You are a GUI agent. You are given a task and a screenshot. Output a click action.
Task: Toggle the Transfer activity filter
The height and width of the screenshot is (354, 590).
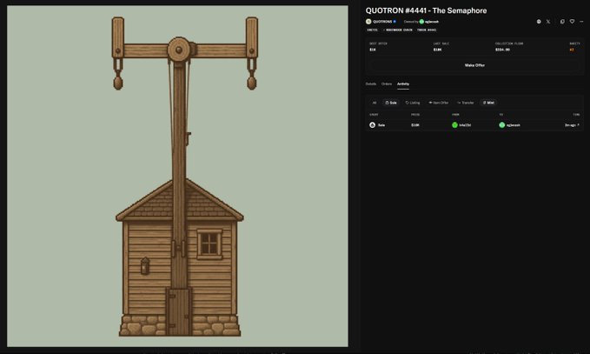click(466, 103)
